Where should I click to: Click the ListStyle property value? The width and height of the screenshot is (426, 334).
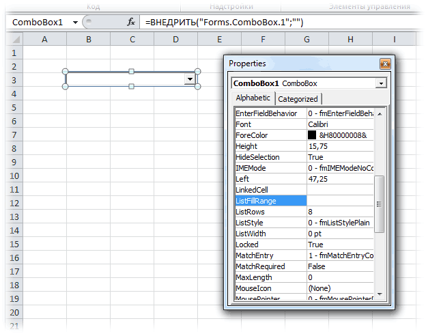tap(341, 223)
